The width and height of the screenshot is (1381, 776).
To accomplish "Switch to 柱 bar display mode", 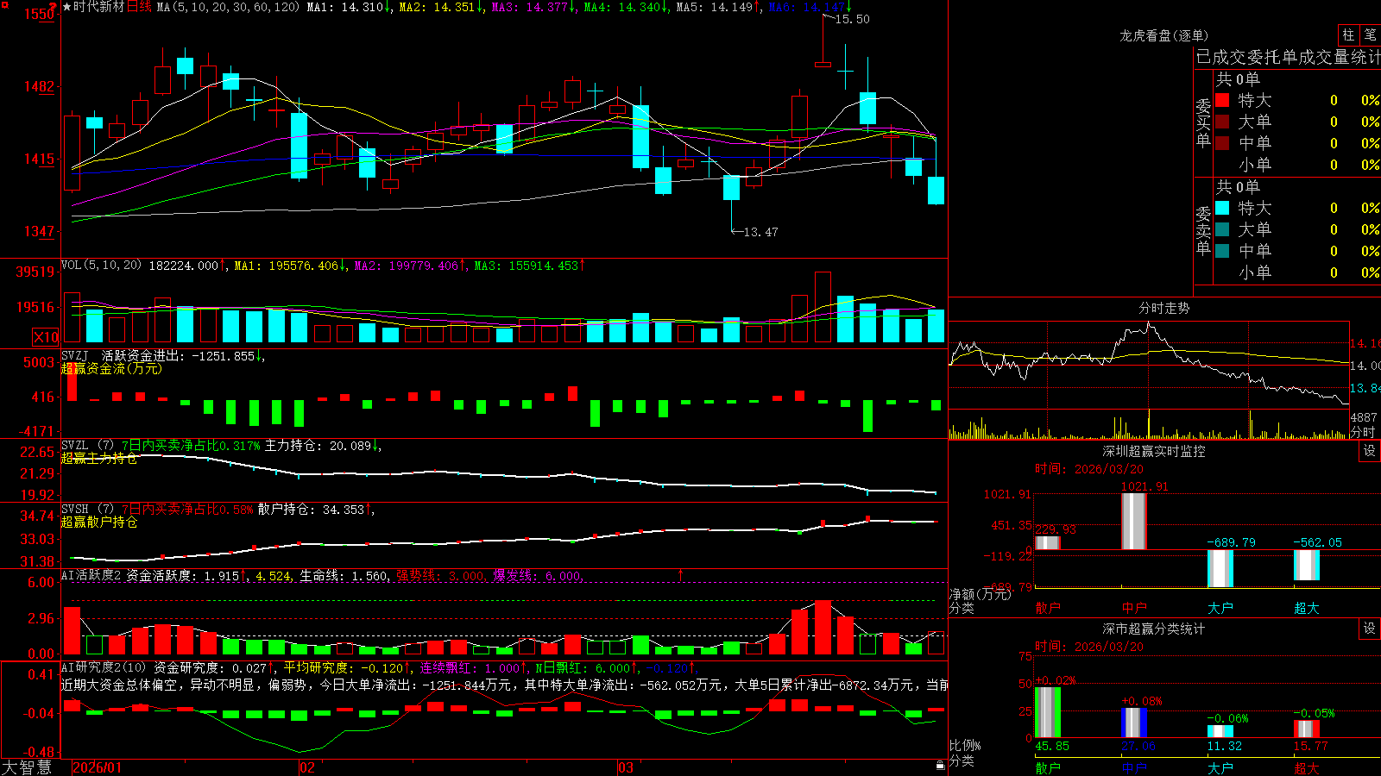I will tap(1348, 34).
